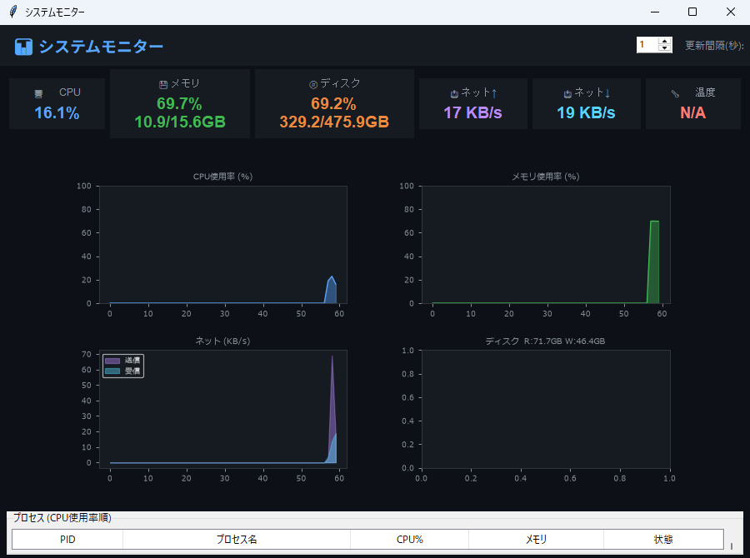Click the メモリ使用率 (%) chart title
This screenshot has width=750, height=558.
tap(546, 177)
